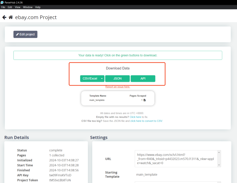
Task: Click the Start Time value 2024-10-03T14:08:28
Action: 64,165
